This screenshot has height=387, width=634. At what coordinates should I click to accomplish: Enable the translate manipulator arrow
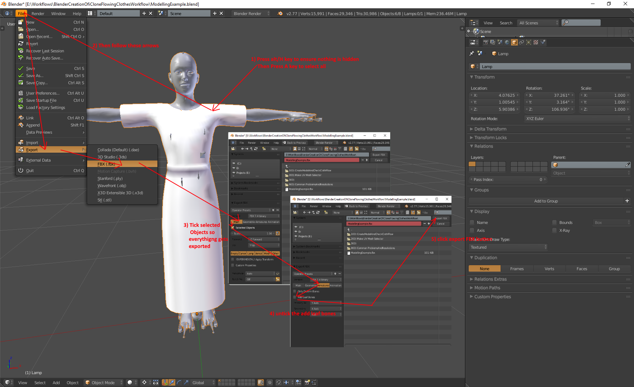click(172, 382)
